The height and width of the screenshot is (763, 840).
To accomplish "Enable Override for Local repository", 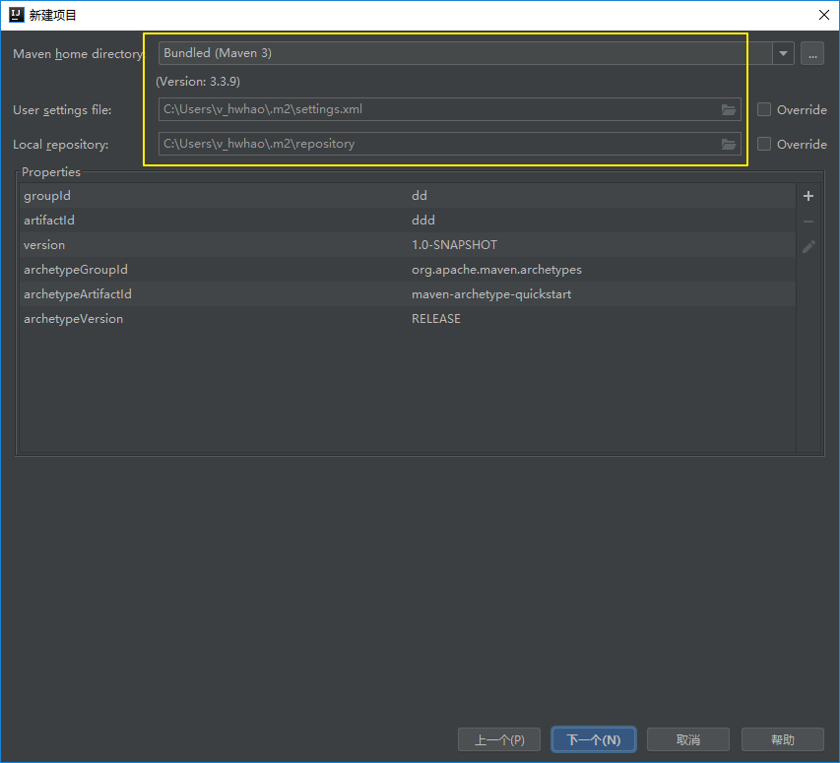I will pyautogui.click(x=764, y=144).
